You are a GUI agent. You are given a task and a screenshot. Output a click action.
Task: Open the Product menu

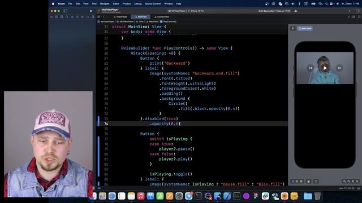(x=127, y=4)
